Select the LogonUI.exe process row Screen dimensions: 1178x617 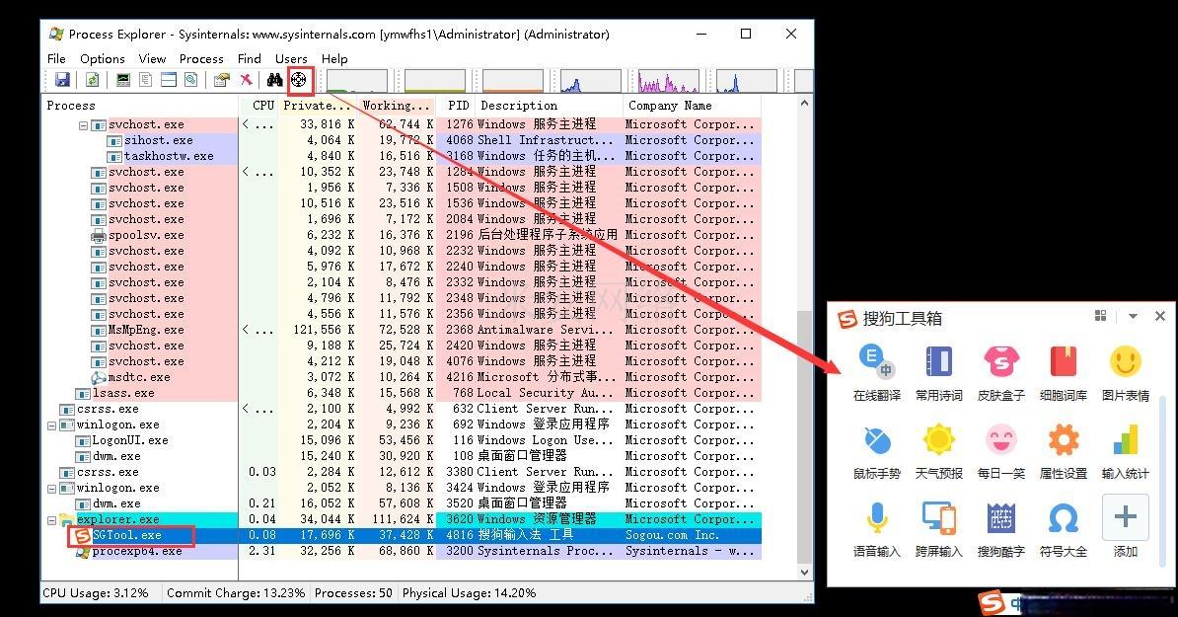402,440
